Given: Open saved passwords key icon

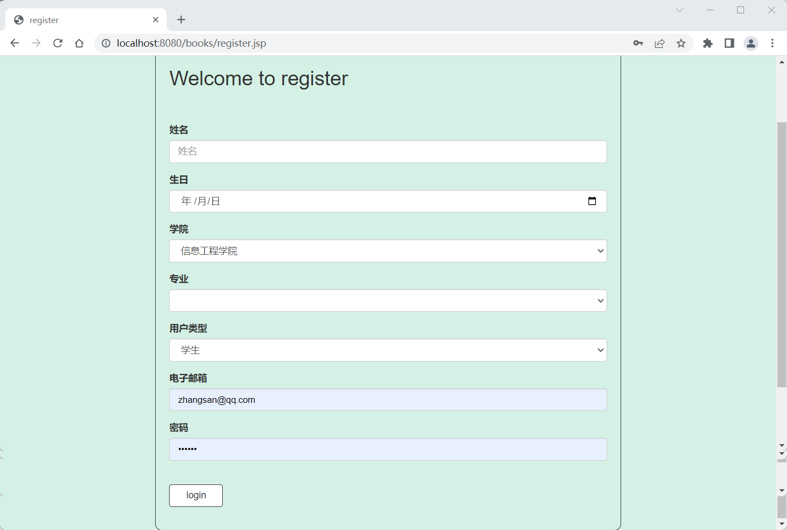Looking at the screenshot, I should click(638, 43).
